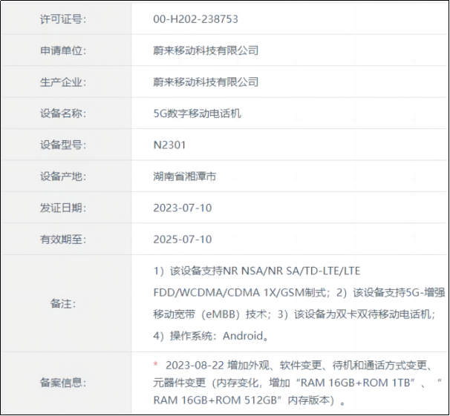Screen dimensions: 450x416
Task: Select the 设备型号 label
Action: [x=63, y=145]
